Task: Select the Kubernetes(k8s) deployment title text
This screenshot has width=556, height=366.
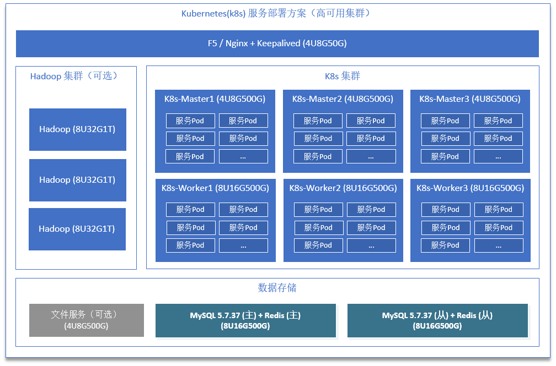Action: [x=277, y=14]
